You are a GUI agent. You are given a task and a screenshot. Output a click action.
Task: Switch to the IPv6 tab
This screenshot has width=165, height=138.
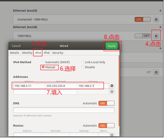point(47,53)
